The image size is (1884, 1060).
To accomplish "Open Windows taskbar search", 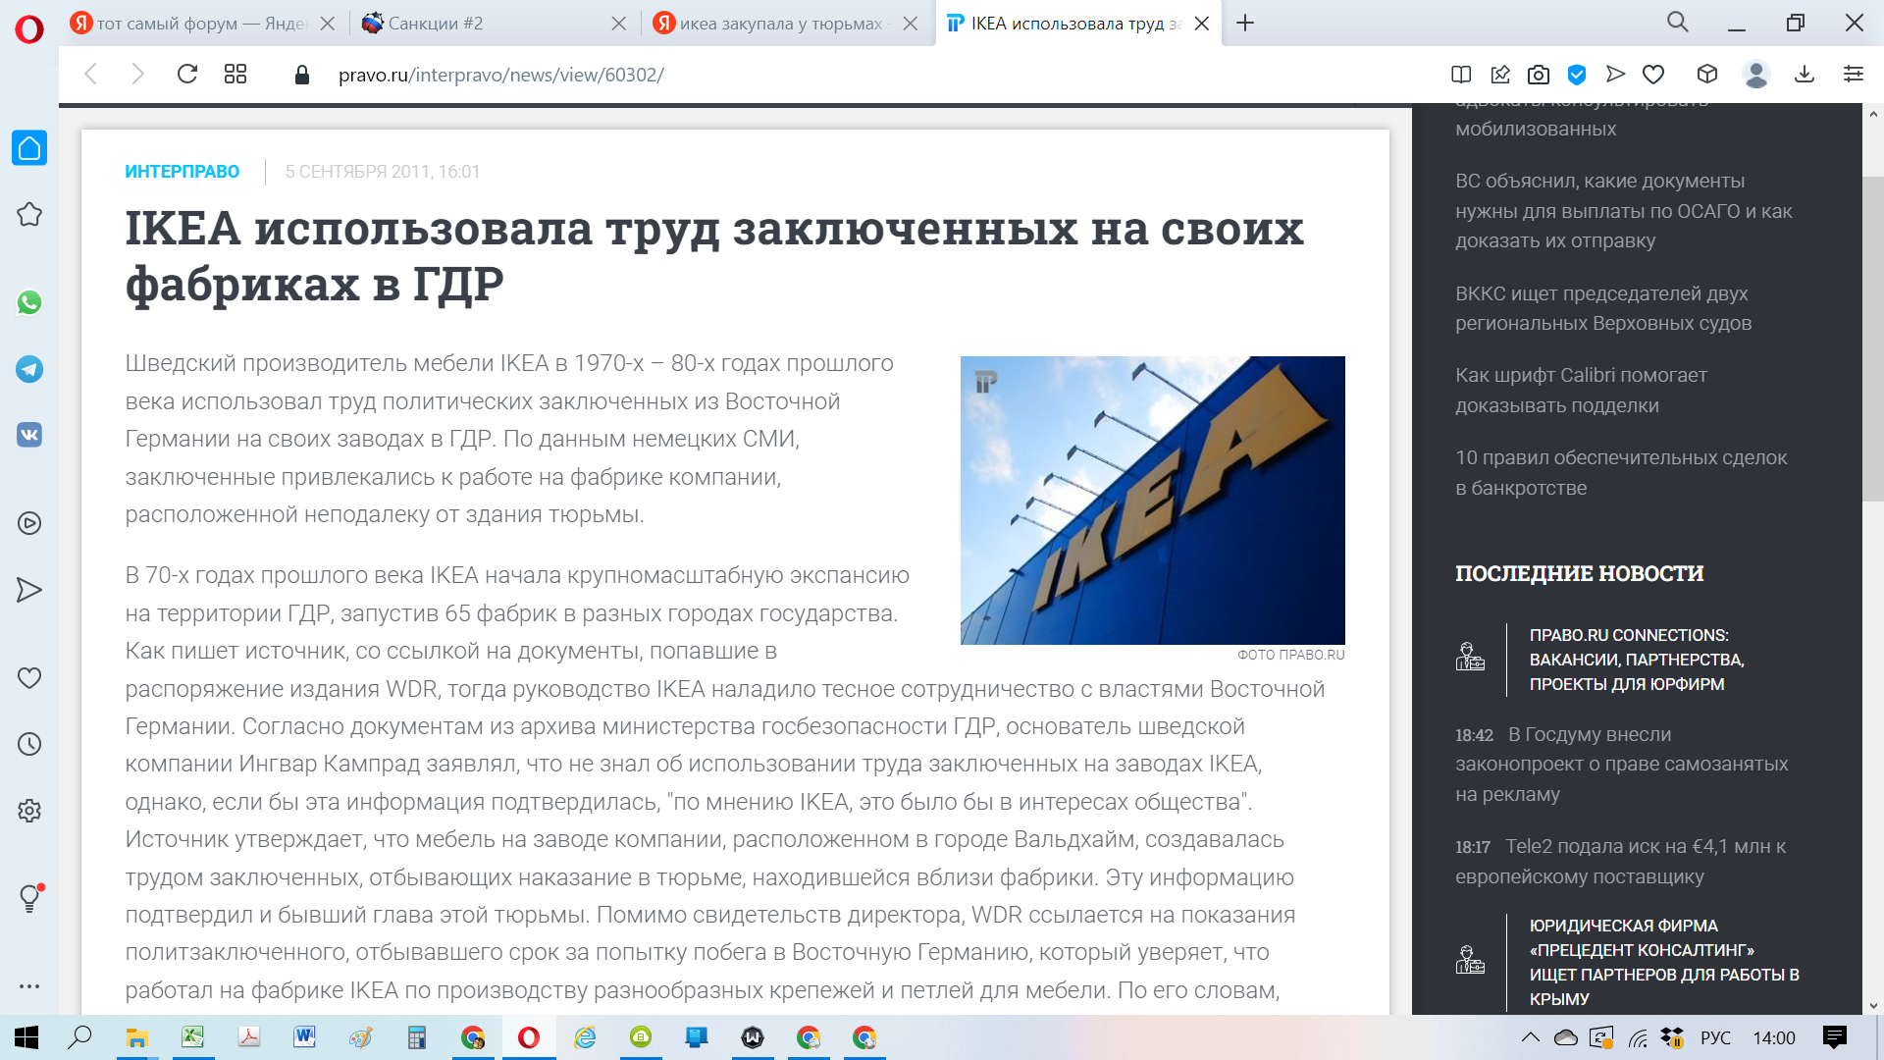I will click(79, 1037).
